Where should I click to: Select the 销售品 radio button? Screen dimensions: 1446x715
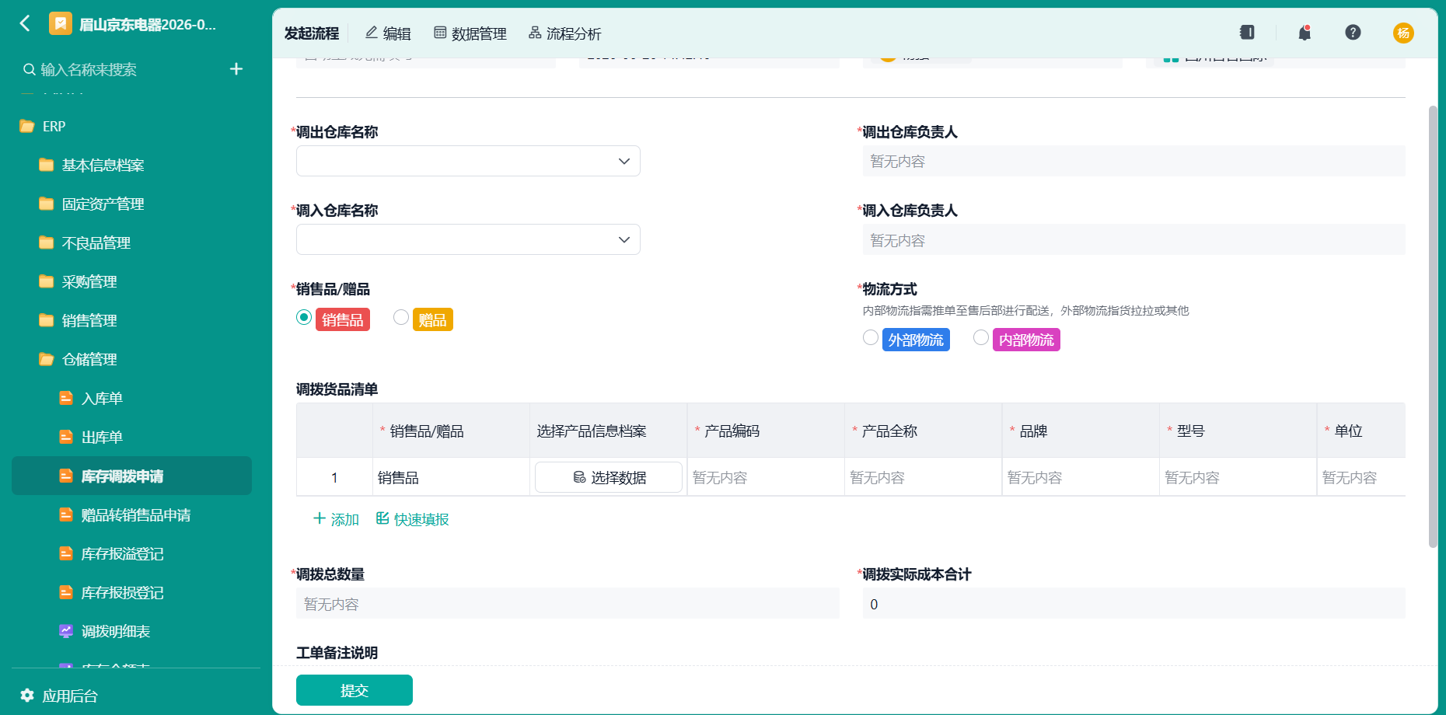pos(304,317)
